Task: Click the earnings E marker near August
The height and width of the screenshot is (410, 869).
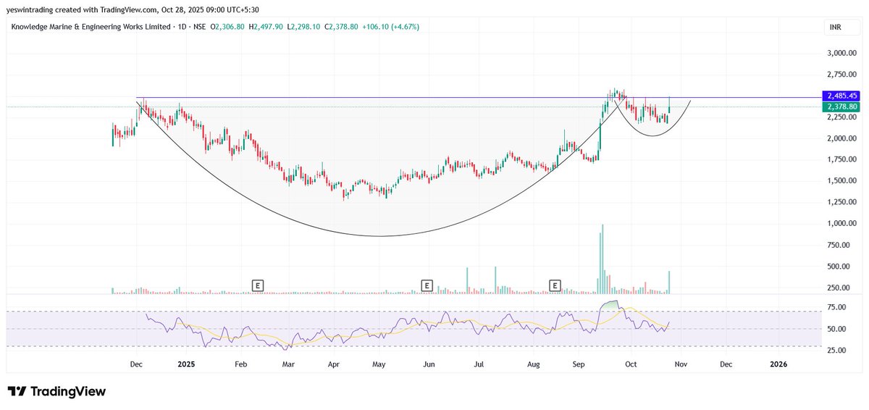Action: 555,285
